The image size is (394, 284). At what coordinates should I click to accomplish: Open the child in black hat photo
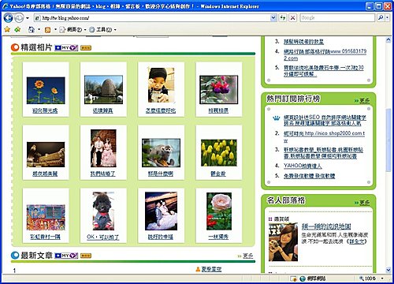tap(161, 85)
